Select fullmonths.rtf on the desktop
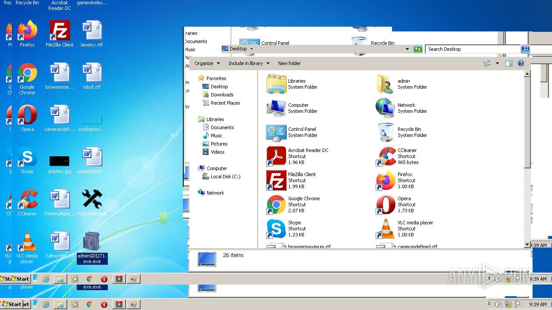The image size is (552, 310). pyautogui.click(x=60, y=245)
